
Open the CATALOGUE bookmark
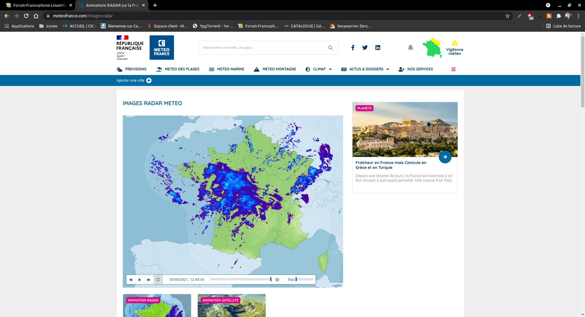pyautogui.click(x=304, y=26)
